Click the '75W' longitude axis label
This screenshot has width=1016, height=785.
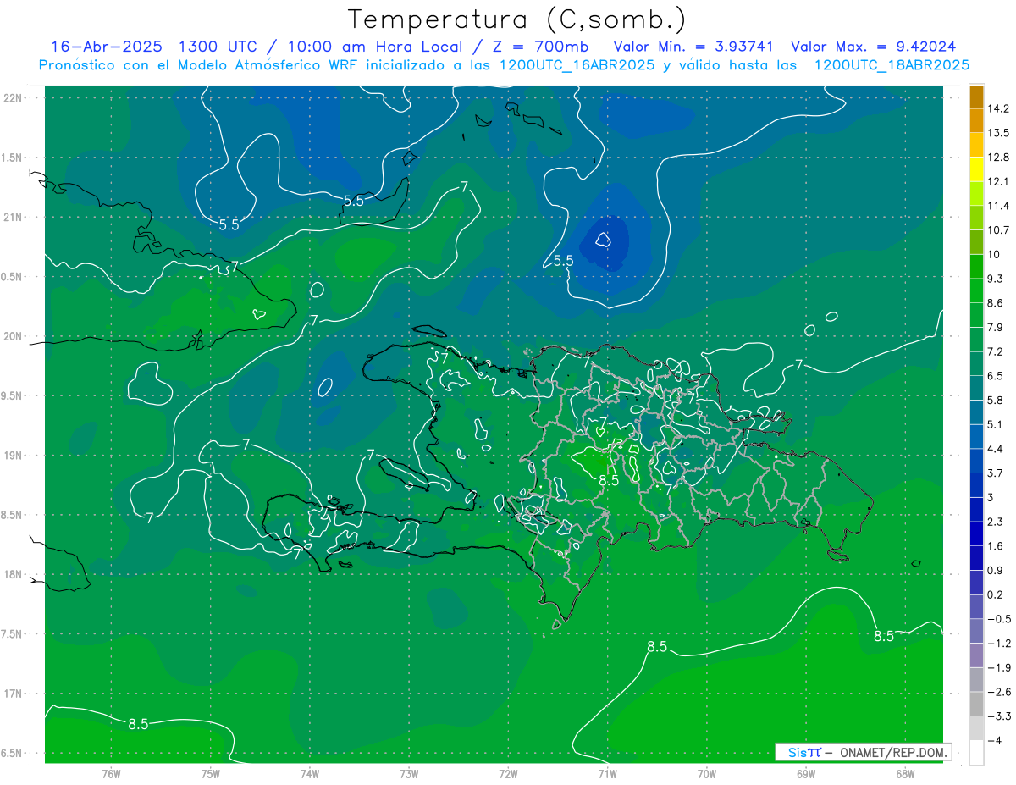point(211,774)
